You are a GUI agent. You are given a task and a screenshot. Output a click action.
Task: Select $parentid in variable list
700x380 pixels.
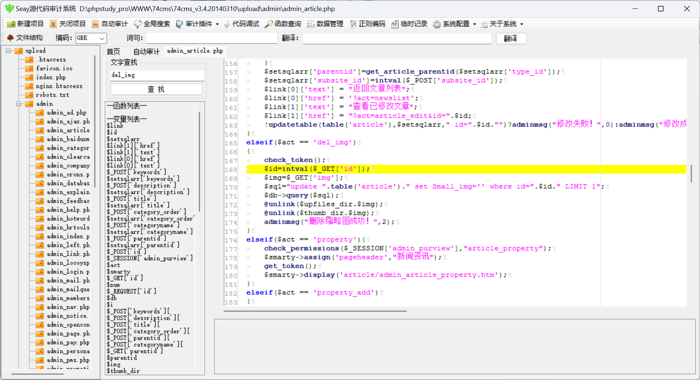click(122, 358)
